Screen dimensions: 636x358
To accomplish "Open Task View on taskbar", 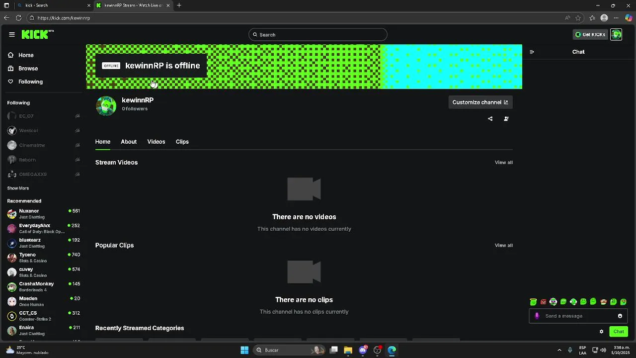I will pos(334,350).
